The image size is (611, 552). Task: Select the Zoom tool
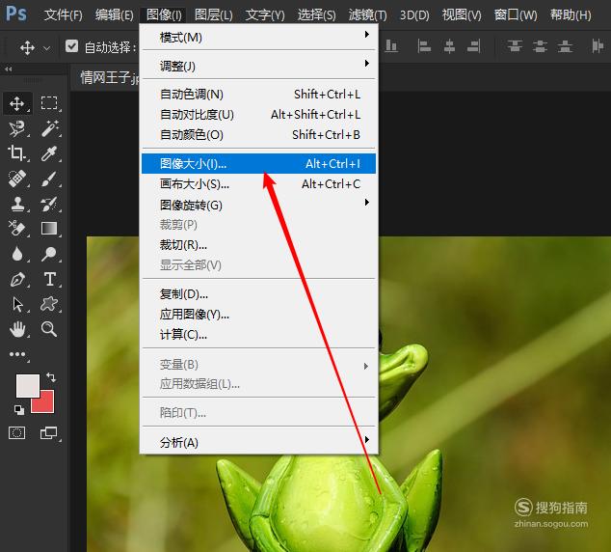tap(49, 329)
